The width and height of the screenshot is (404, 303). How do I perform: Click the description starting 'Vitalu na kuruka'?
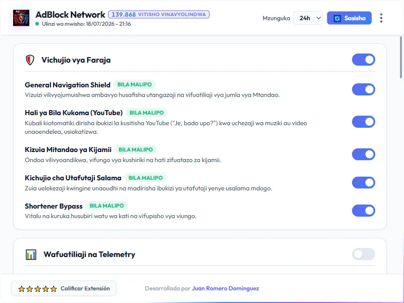point(111,216)
